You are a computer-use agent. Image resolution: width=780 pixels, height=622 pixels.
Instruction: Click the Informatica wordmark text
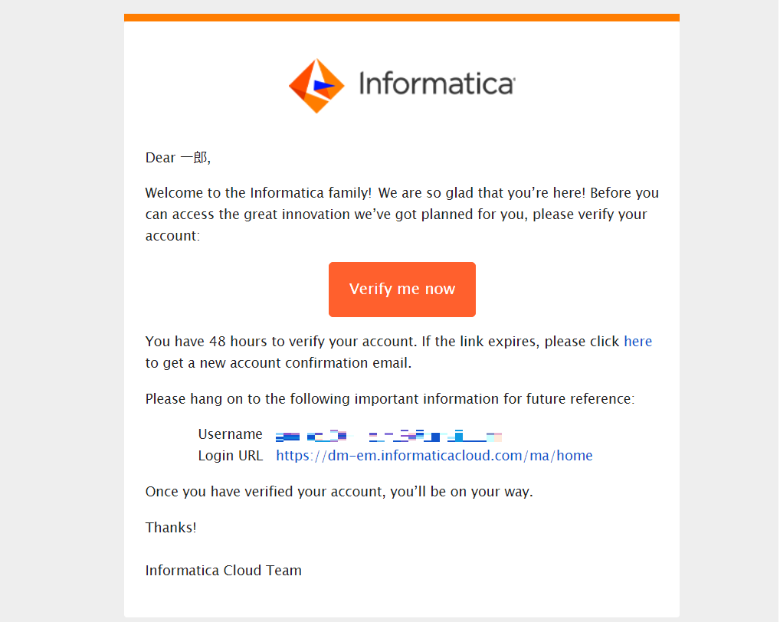[434, 84]
